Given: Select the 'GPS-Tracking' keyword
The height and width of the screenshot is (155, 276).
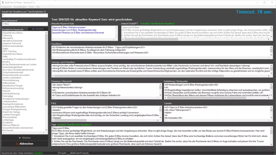Looking at the screenshot, I should click(9, 51).
